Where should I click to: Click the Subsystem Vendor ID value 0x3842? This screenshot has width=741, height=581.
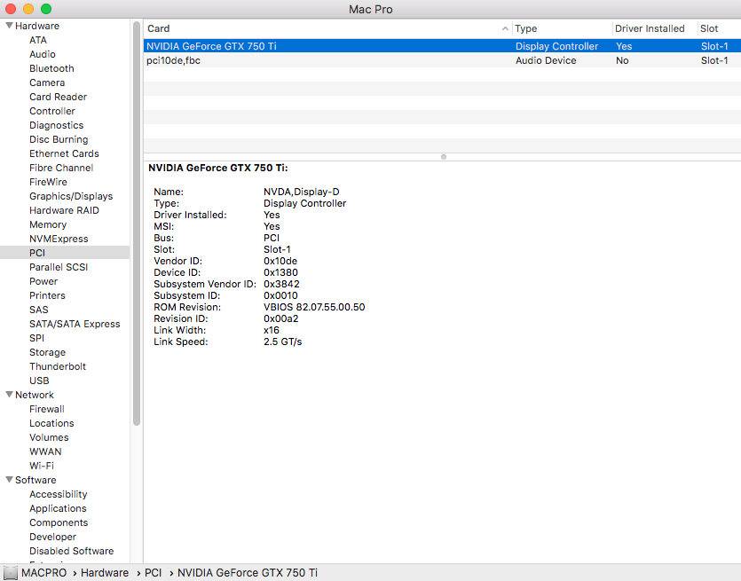[x=281, y=284]
